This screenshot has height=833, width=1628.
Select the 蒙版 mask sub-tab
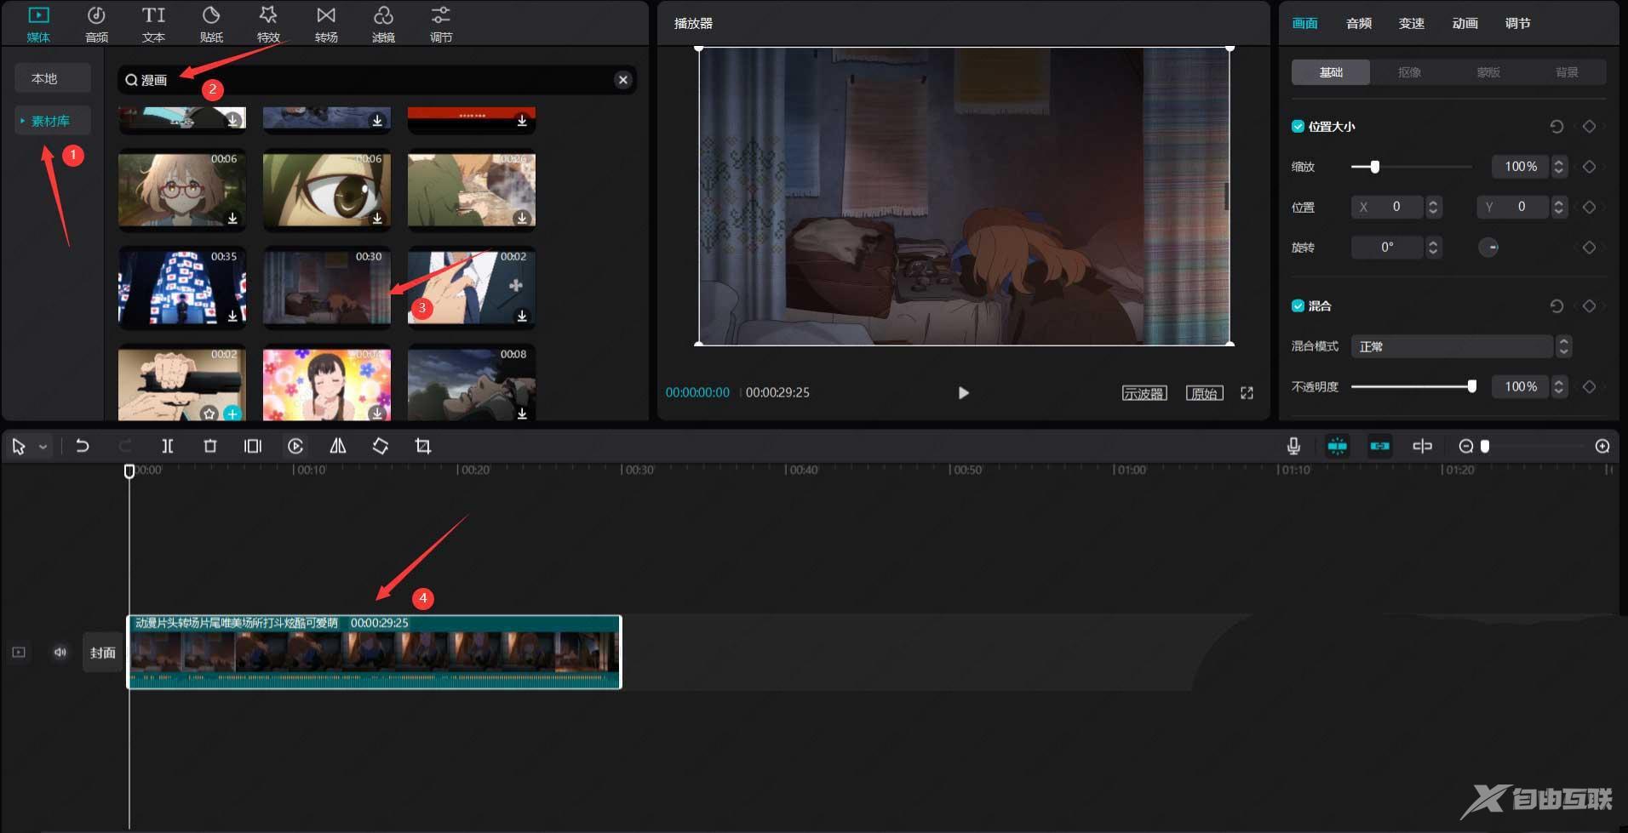[x=1488, y=72]
